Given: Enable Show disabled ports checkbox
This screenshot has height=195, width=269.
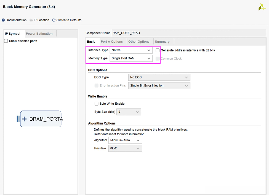Looking at the screenshot, I should coord(6,41).
